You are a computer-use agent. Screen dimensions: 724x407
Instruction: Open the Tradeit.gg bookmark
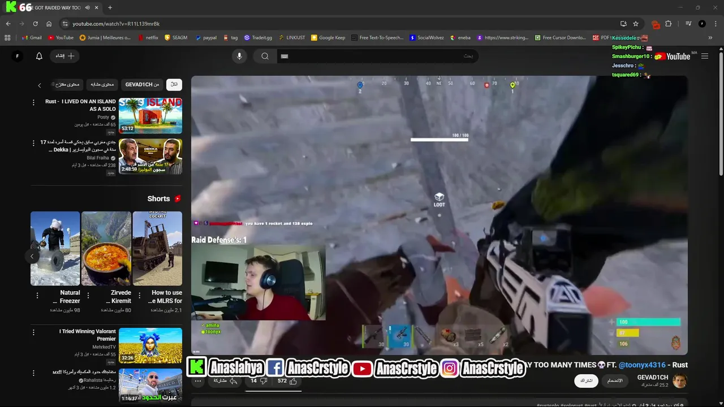coord(258,38)
